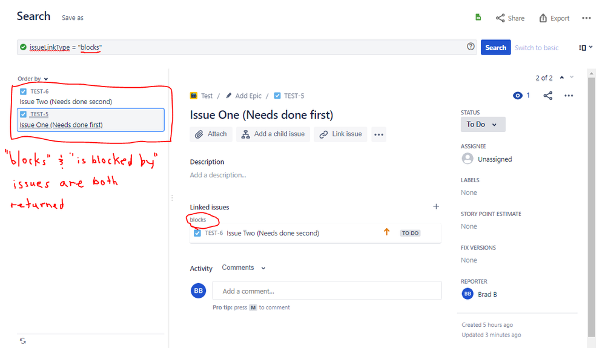Viewport: 605px width, 348px height.
Task: Expand the Activity Comments dropdown
Action: point(243,268)
